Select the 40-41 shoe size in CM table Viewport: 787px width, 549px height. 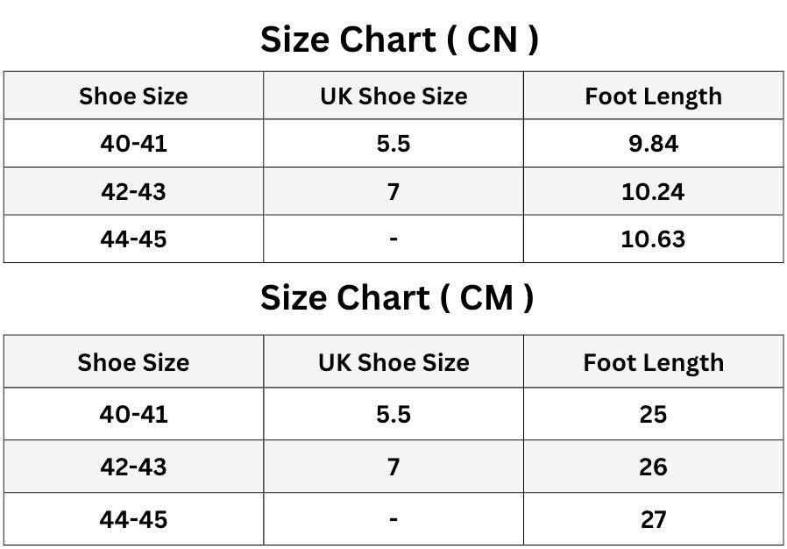(133, 415)
